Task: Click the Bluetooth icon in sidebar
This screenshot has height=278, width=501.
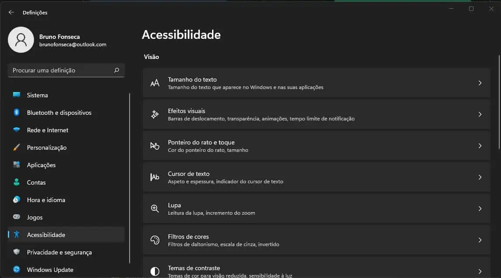Action: 17,113
